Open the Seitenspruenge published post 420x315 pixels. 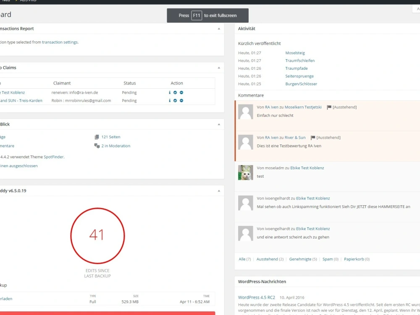pyautogui.click(x=299, y=76)
